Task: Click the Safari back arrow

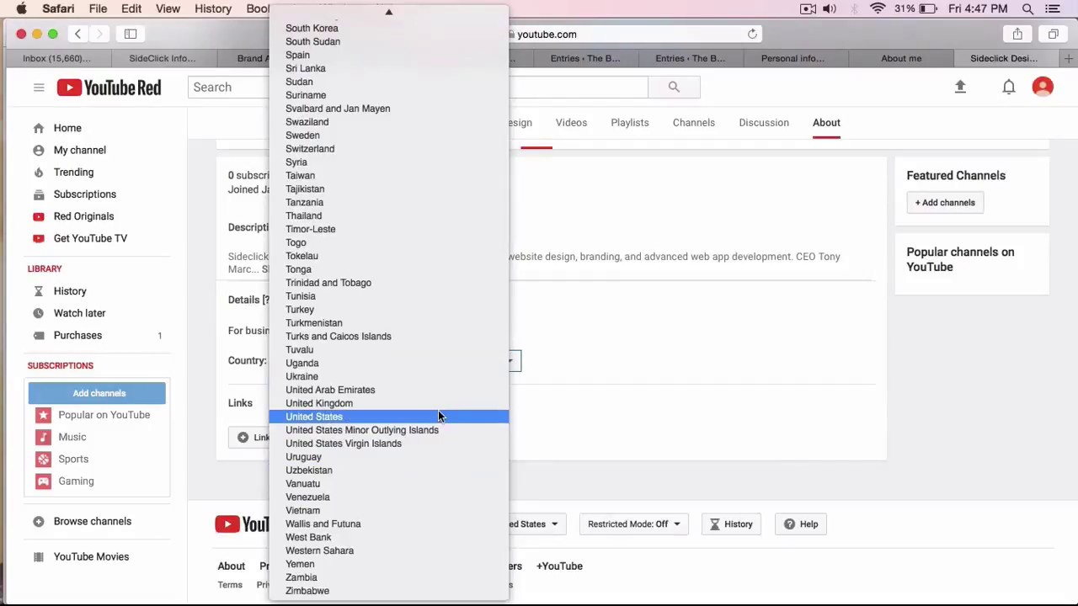Action: coord(77,34)
